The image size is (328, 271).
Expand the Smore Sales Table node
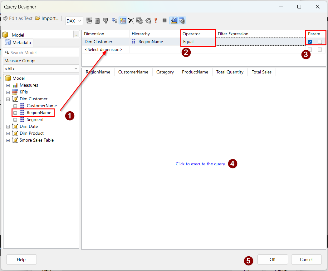[8, 140]
